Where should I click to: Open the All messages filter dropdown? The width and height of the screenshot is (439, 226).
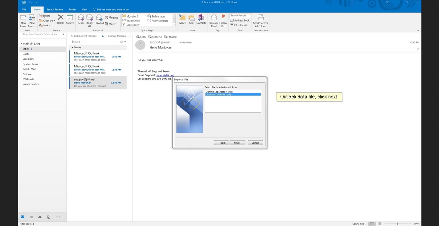coord(123,42)
